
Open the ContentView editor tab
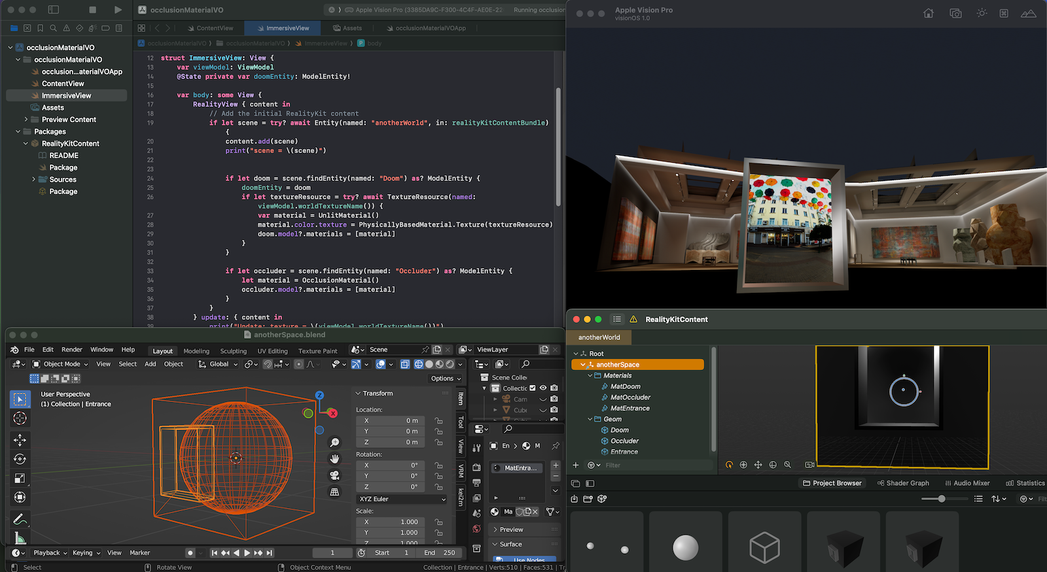pyautogui.click(x=209, y=28)
